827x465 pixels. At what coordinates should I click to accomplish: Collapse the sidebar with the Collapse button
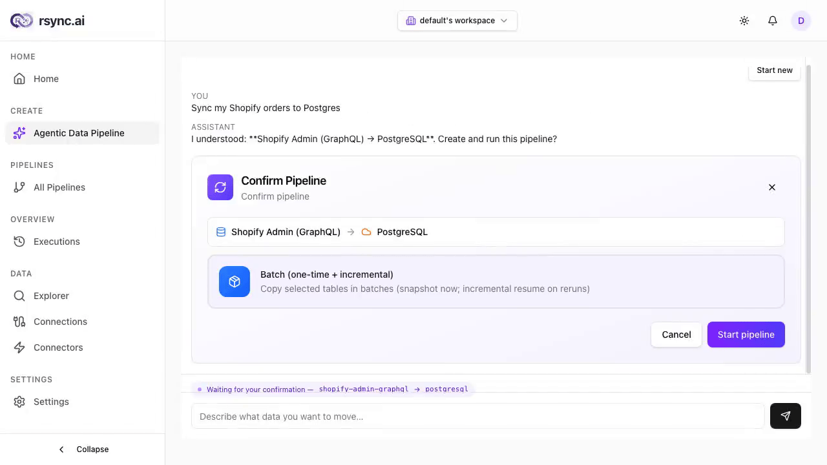[x=83, y=449]
